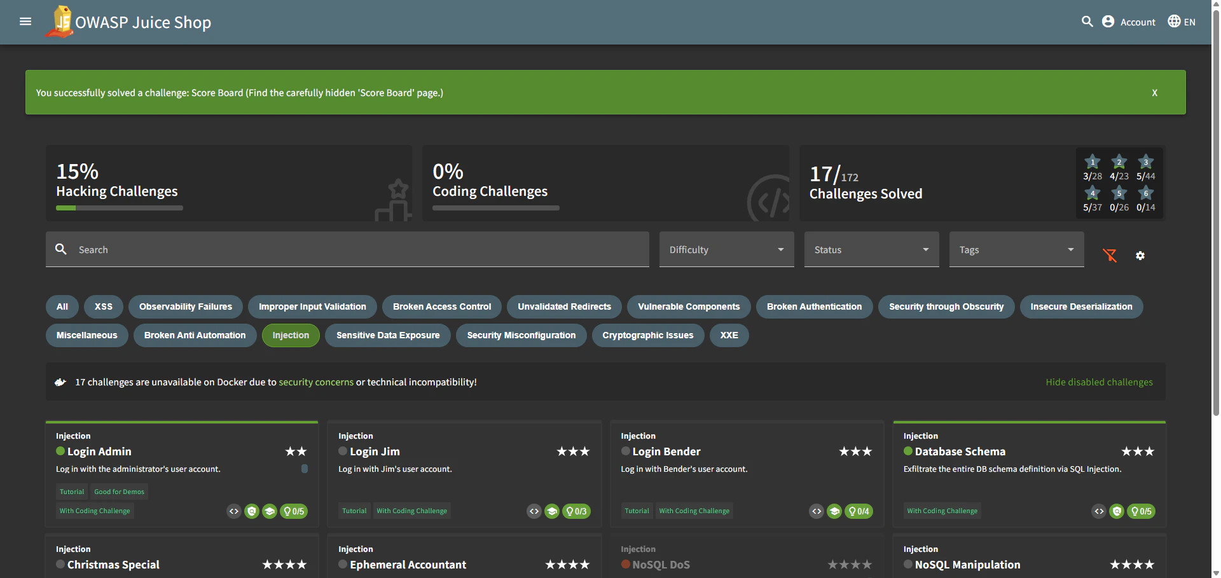Open the Account menu
Image resolution: width=1221 pixels, height=578 pixels.
point(1129,22)
